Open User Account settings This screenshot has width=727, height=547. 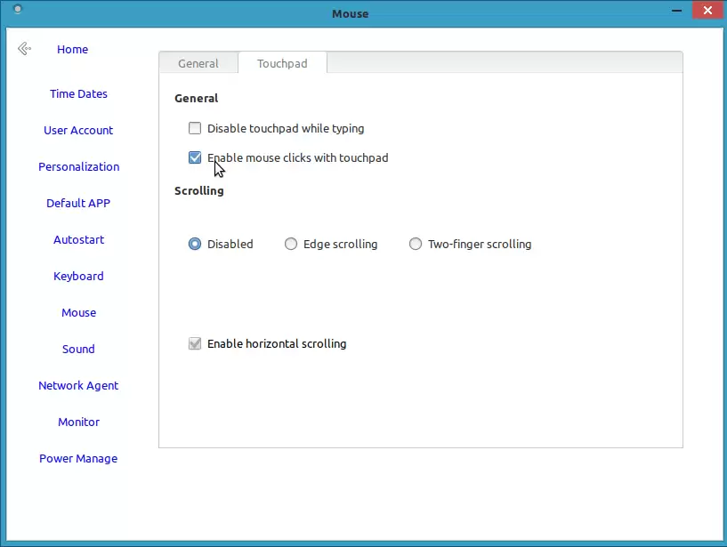(x=78, y=130)
